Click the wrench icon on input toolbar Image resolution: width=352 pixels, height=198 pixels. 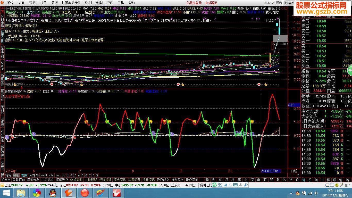246,185
